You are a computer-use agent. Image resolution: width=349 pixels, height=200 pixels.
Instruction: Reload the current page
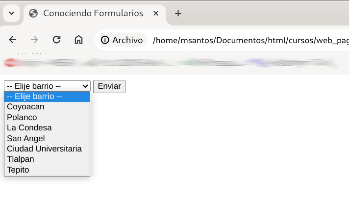tap(56, 40)
